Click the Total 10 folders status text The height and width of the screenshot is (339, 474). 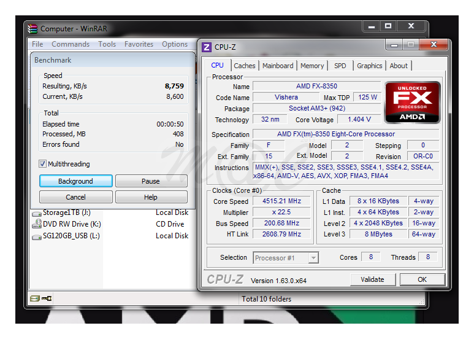(x=266, y=299)
